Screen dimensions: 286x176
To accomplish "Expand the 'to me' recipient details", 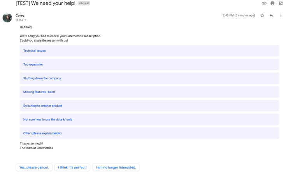I will pyautogui.click(x=26, y=20).
